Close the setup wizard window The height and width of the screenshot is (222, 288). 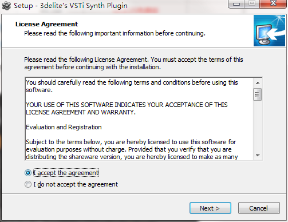(x=273, y=3)
